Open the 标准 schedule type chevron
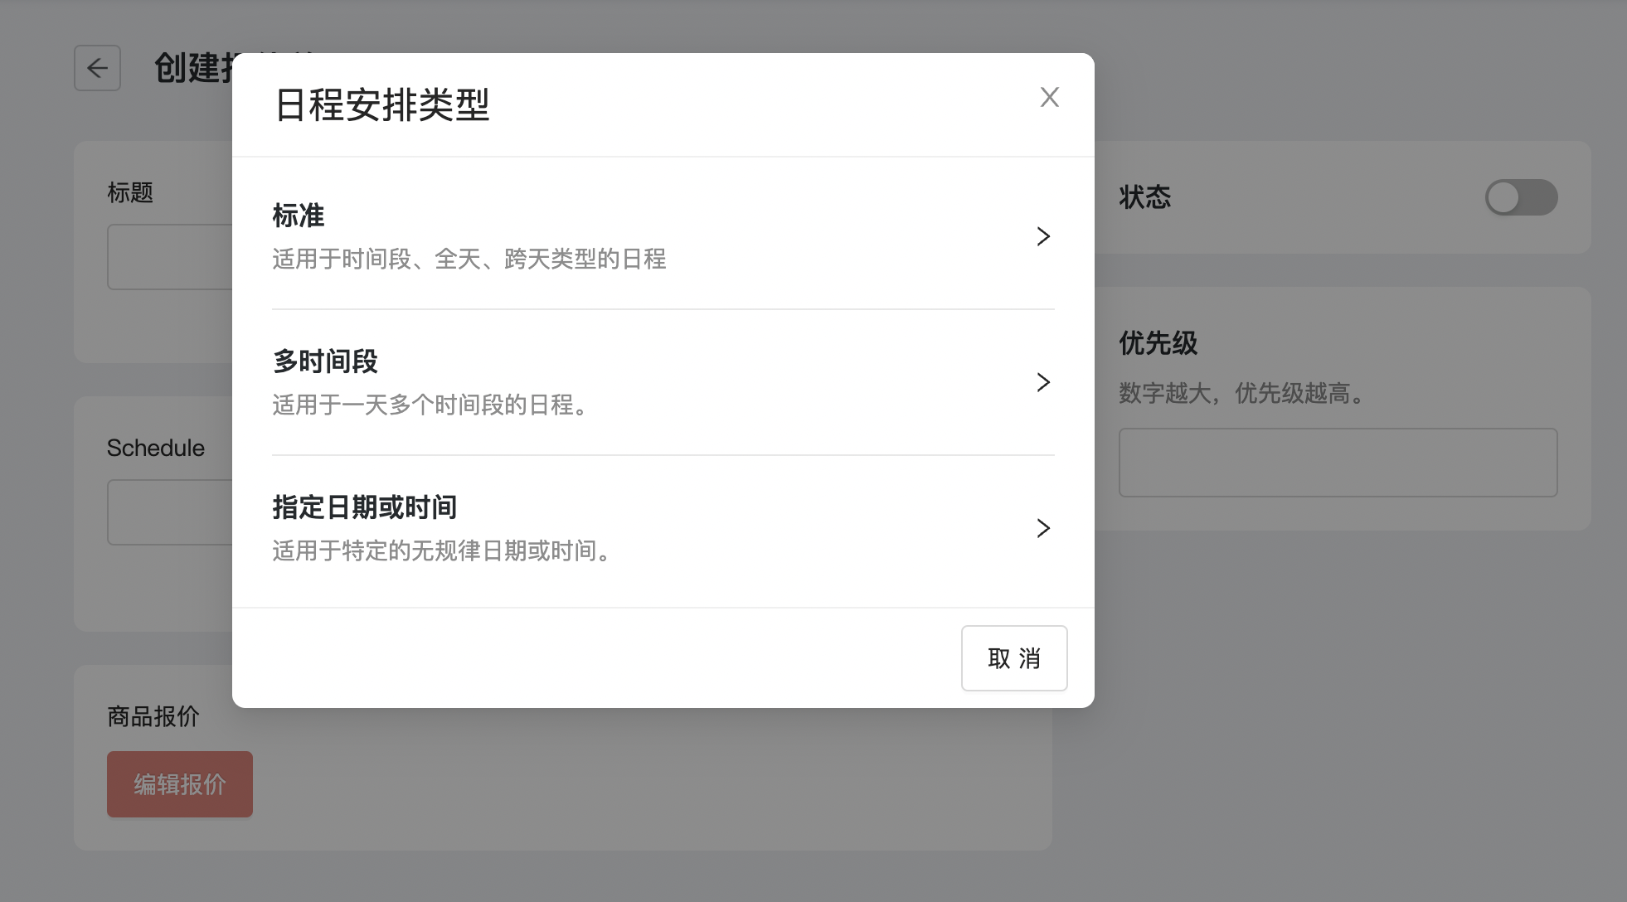 1043,236
